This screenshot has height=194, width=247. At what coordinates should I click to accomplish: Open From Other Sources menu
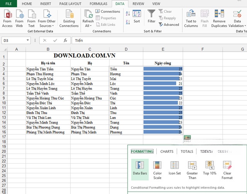click(47, 18)
